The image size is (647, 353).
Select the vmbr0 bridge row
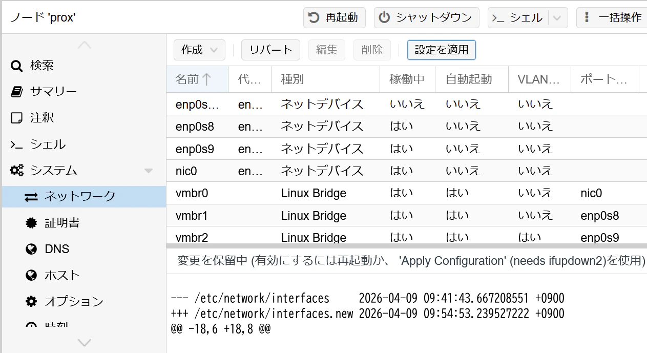(x=407, y=193)
